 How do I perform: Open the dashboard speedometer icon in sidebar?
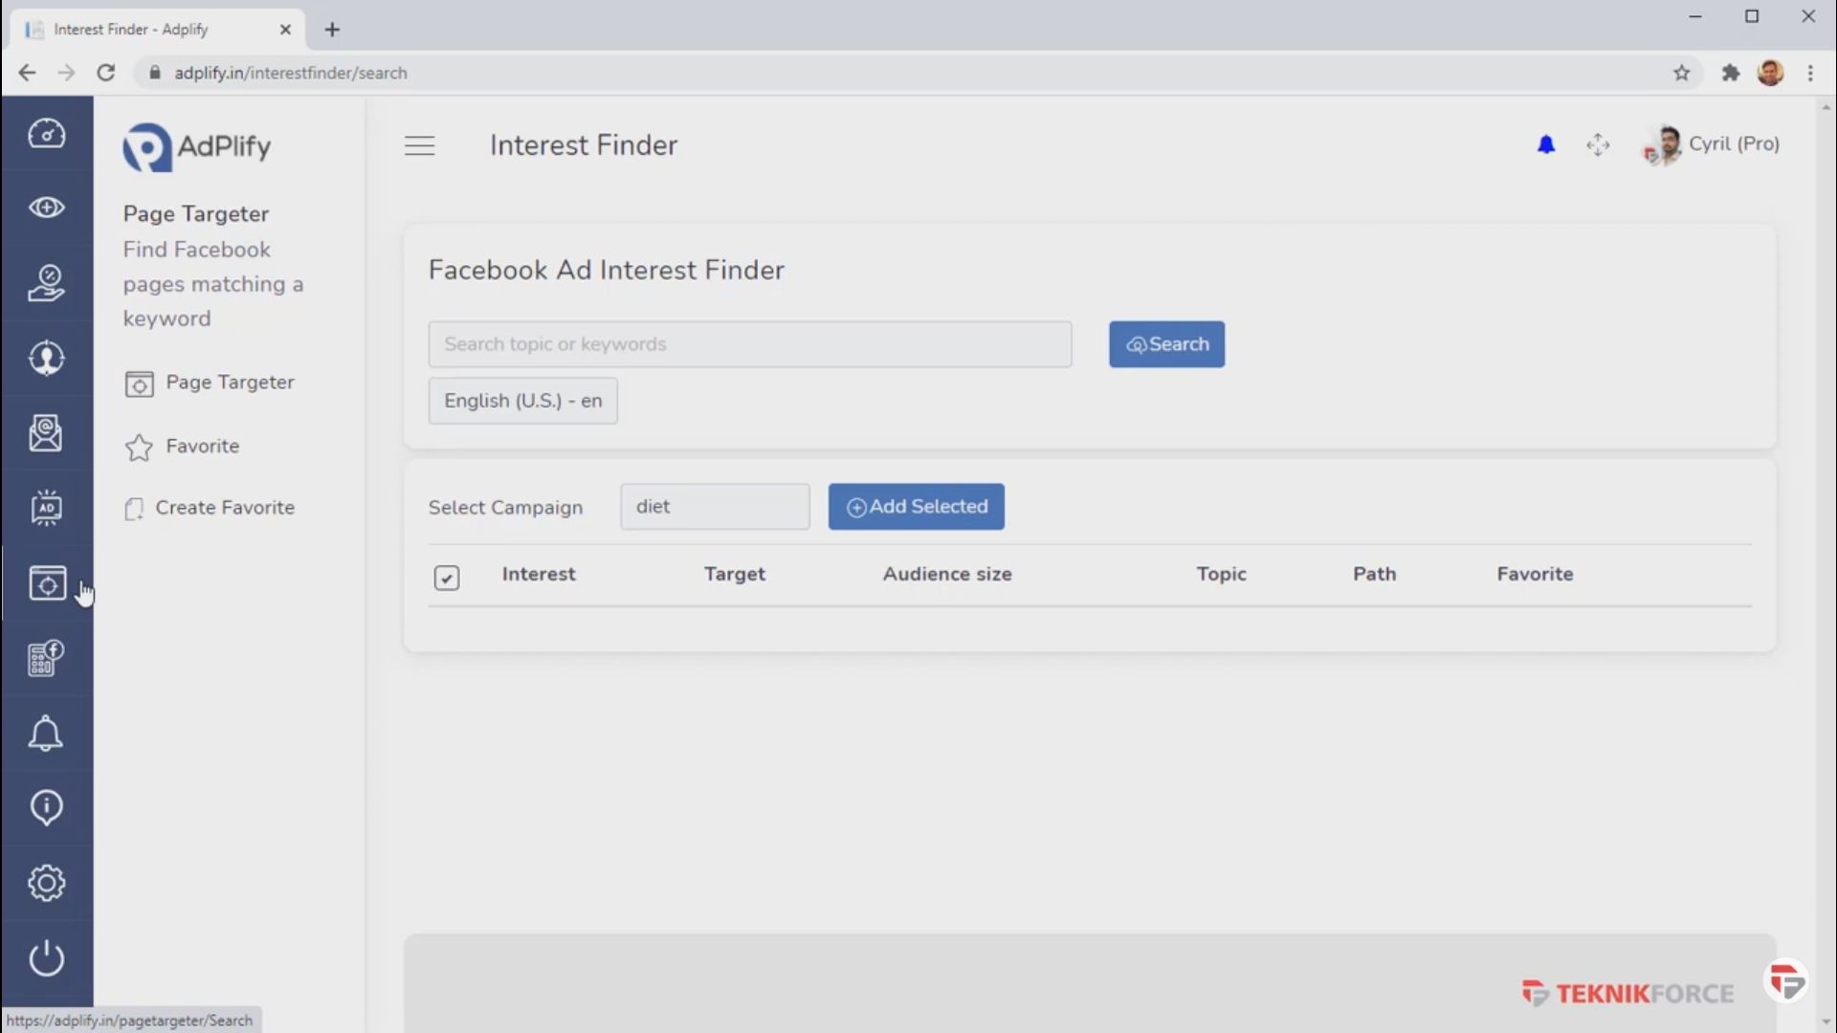(46, 134)
